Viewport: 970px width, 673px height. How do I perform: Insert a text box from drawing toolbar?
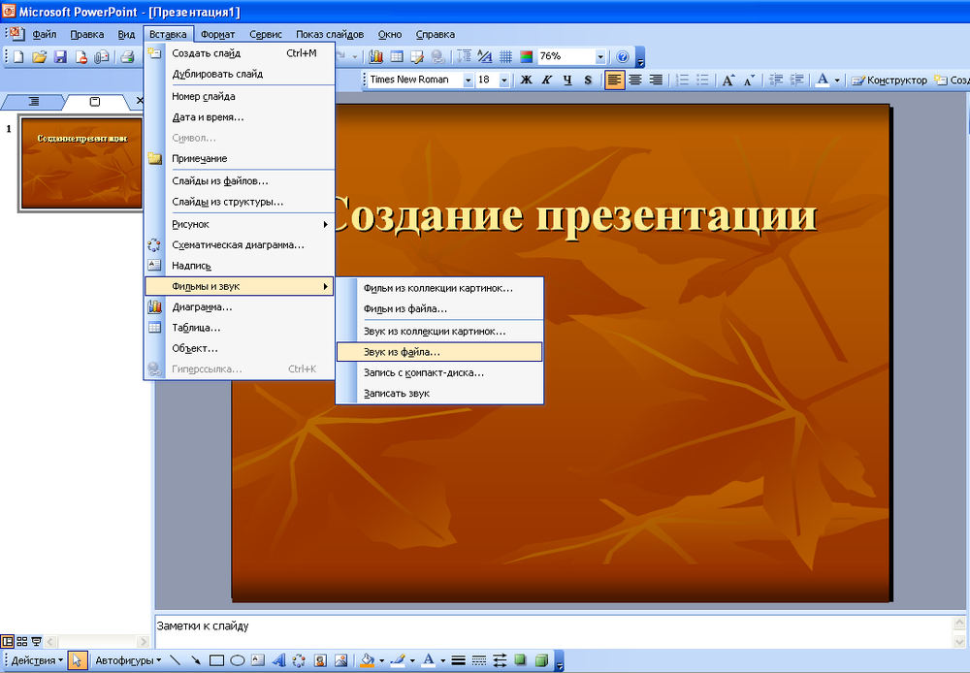coord(258,660)
